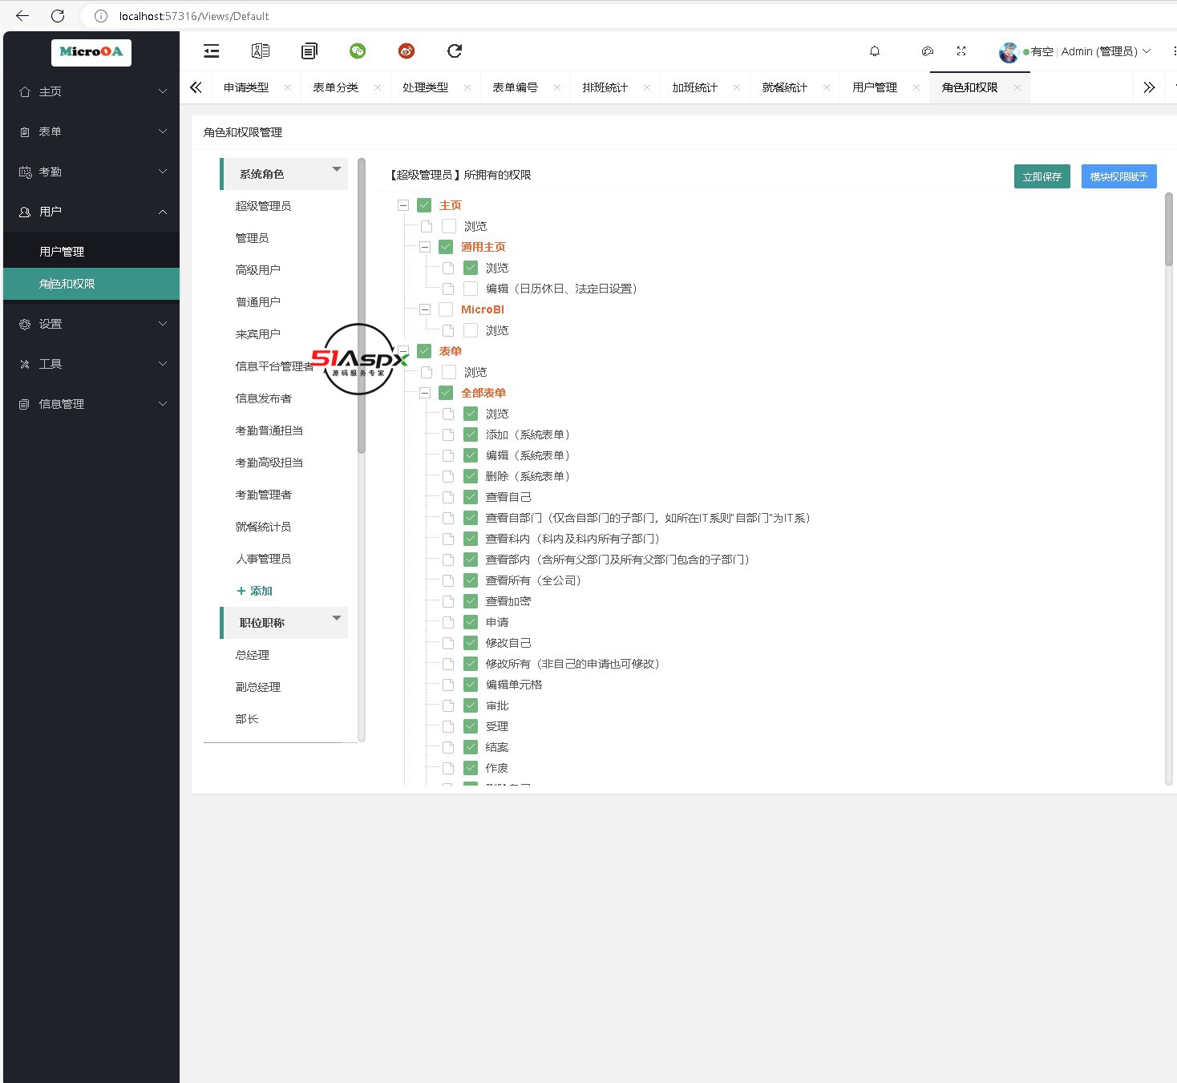
Task: Switch to the 表单编号 tab
Action: tap(515, 87)
